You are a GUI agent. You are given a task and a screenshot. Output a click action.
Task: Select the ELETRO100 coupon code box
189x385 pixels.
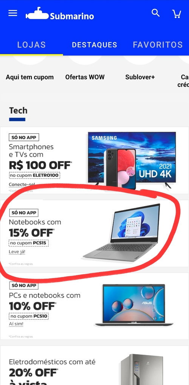[34, 175]
